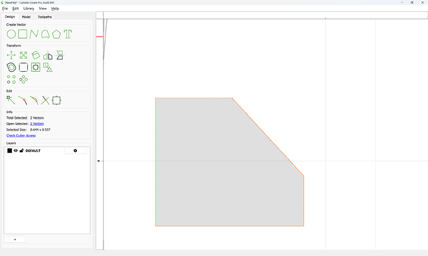428x256 pixels.
Task: Click the 2 Vectors open selected link
Action: coord(37,124)
